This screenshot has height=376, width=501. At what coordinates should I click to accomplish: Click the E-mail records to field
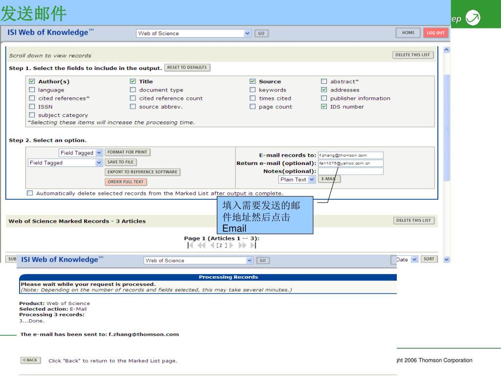point(350,155)
